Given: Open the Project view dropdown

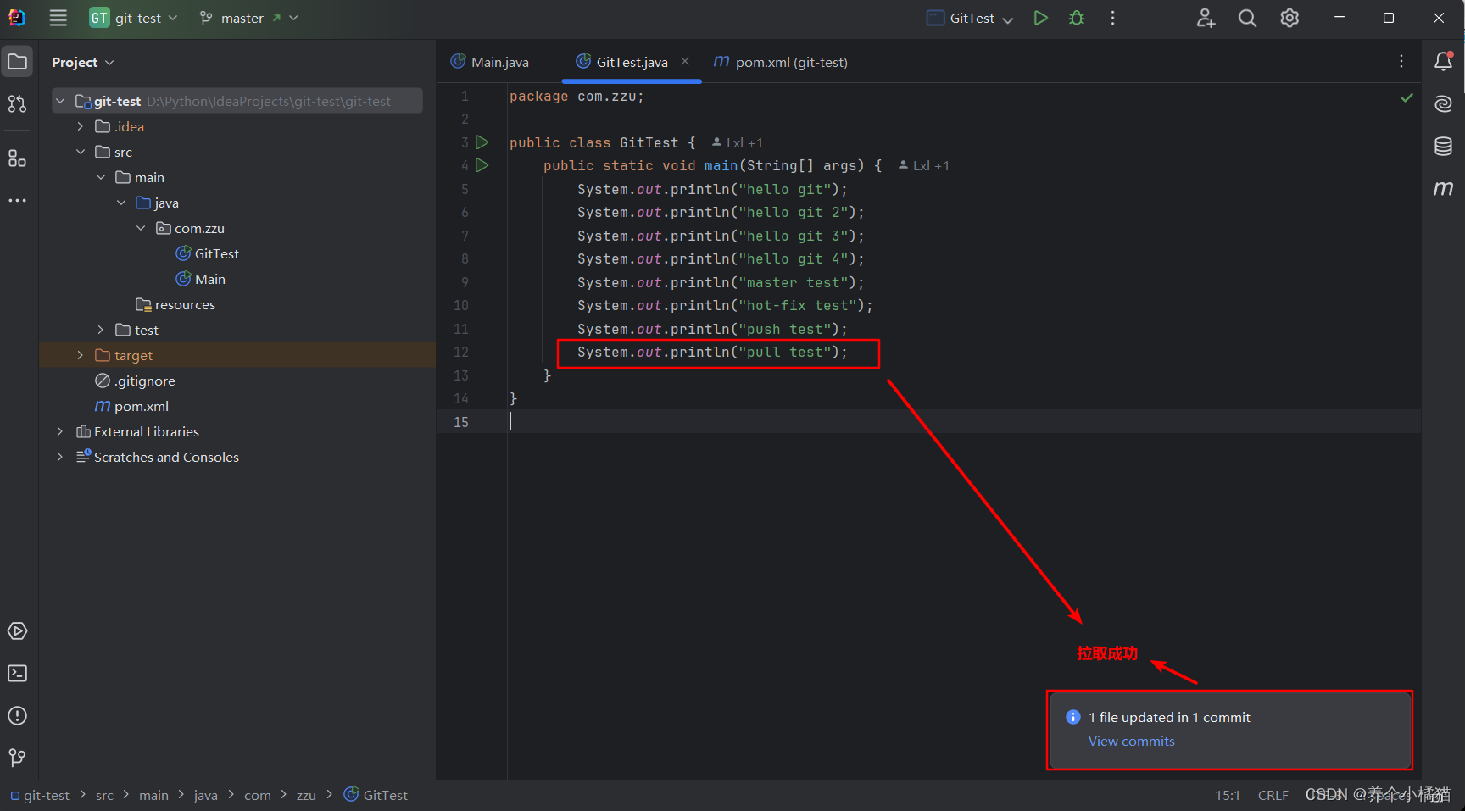Looking at the screenshot, I should (x=83, y=62).
